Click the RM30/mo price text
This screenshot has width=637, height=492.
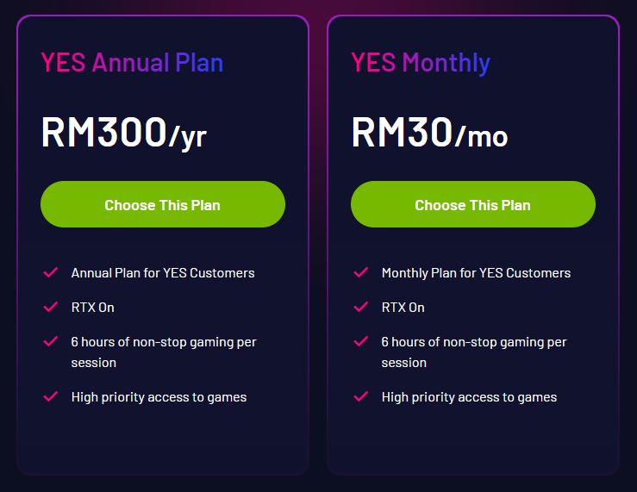pos(429,132)
